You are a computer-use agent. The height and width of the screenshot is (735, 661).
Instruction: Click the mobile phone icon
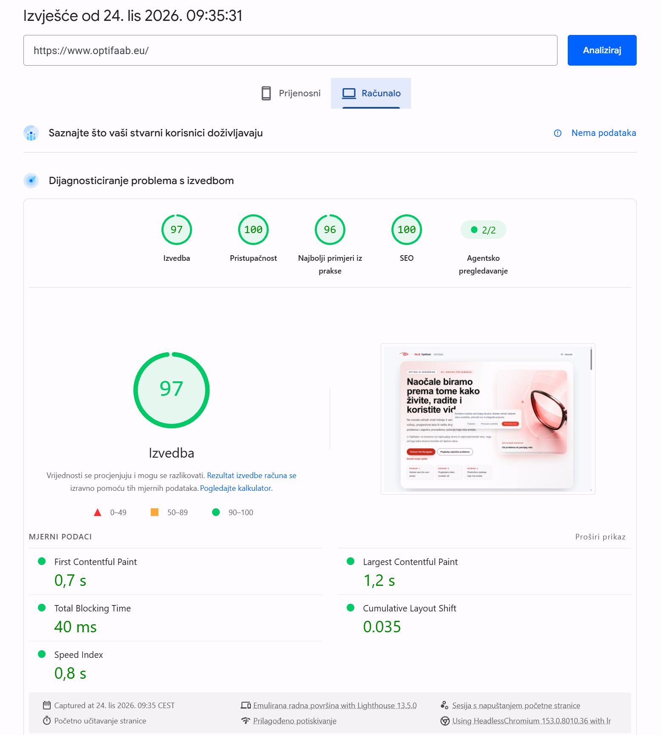(266, 93)
